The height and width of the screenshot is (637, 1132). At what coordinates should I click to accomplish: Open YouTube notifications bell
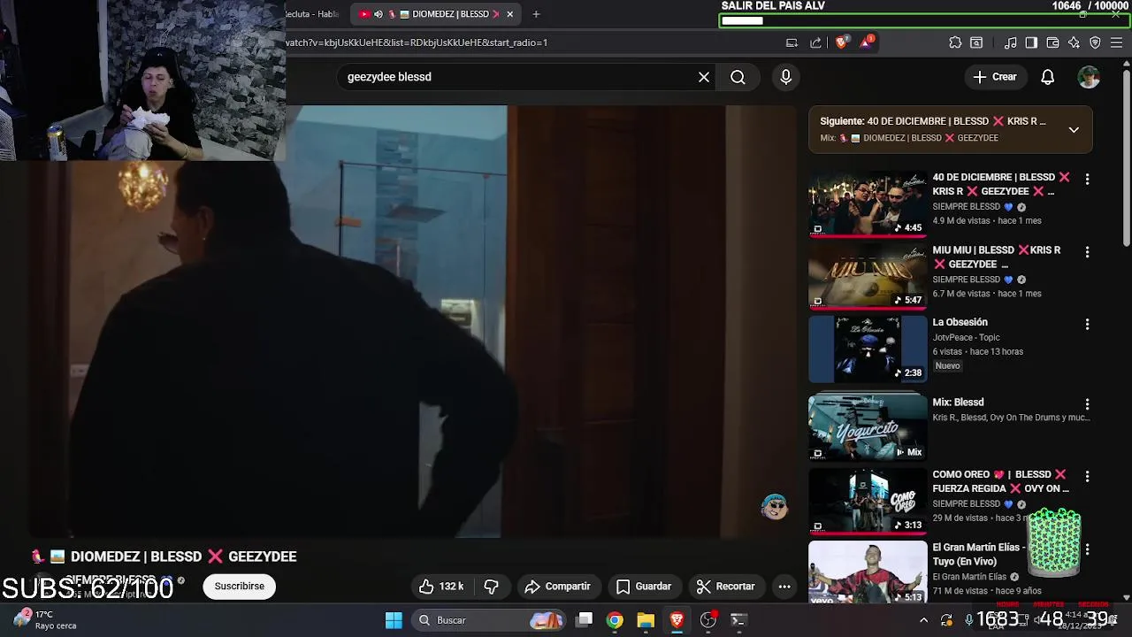click(x=1047, y=77)
